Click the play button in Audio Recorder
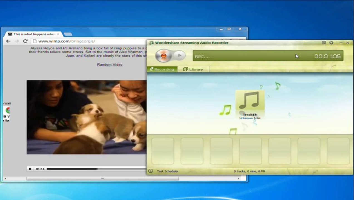 point(180,55)
